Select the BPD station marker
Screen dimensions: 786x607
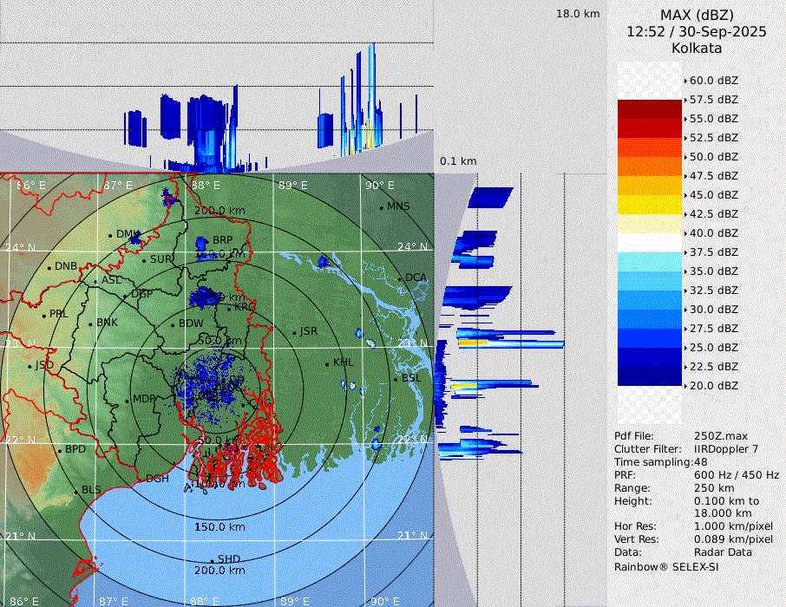tap(59, 450)
